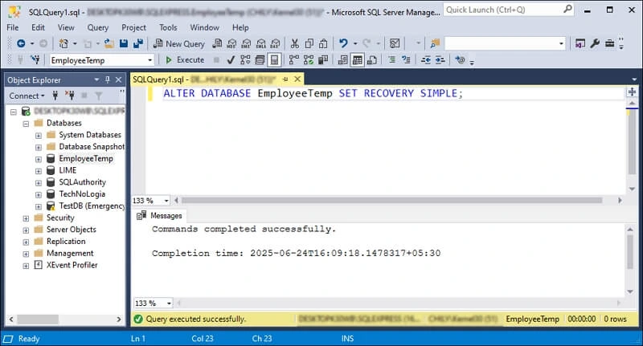The width and height of the screenshot is (643, 346).
Task: Click the New Project icon
Action: [x=63, y=43]
